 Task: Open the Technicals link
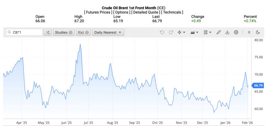pos(172,12)
